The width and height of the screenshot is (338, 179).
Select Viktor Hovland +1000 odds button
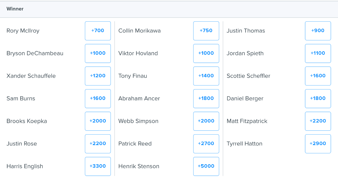coord(206,53)
